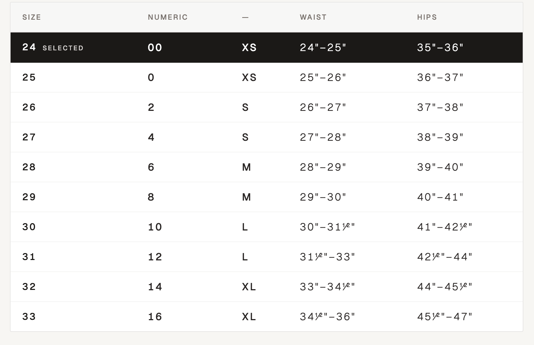The image size is (534, 345).
Task: Pick size 31 from the chart
Action: pos(267,257)
